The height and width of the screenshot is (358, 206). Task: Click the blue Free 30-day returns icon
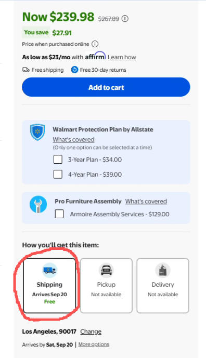[x=74, y=70]
